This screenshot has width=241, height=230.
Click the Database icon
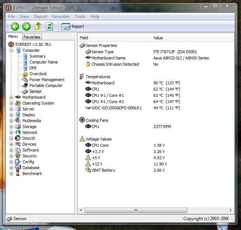[18, 168]
